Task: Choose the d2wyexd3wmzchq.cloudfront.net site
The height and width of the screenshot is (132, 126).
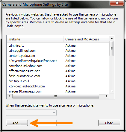Action: pyautogui.click(x=58, y=61)
